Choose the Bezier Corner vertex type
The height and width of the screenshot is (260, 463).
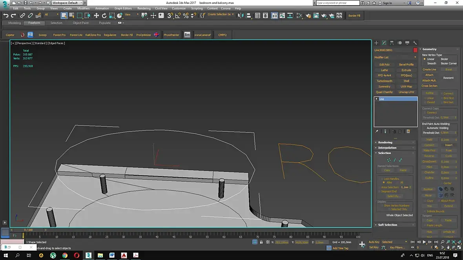pyautogui.click(x=448, y=63)
